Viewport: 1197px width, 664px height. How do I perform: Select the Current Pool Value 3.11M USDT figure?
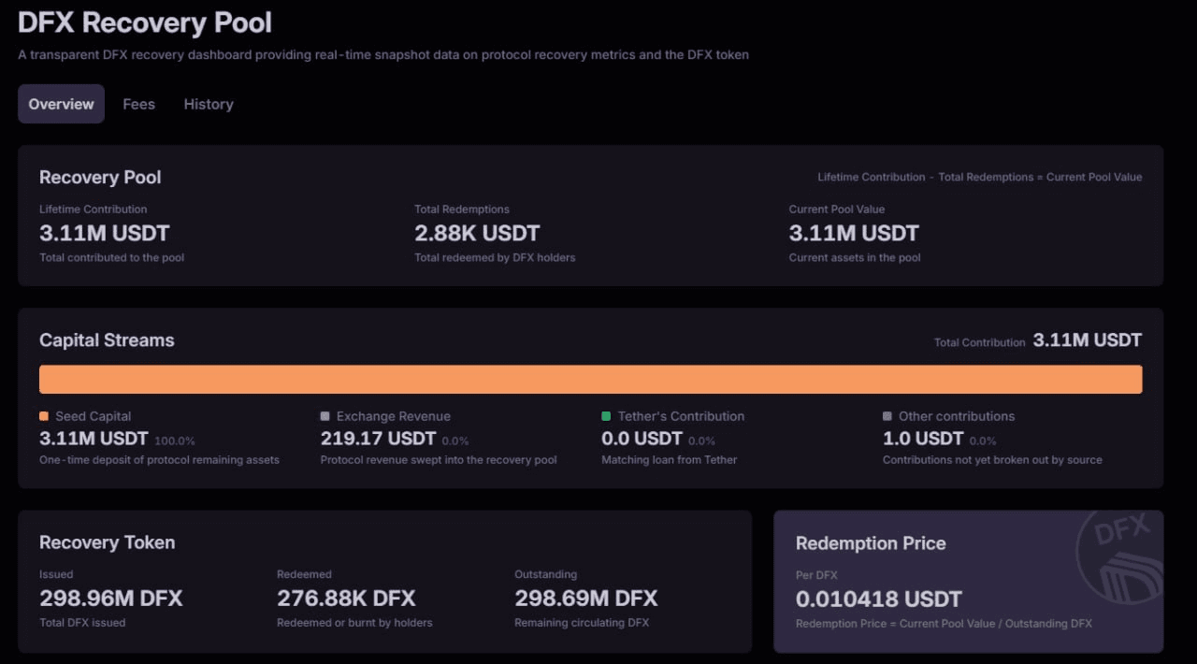tap(854, 233)
